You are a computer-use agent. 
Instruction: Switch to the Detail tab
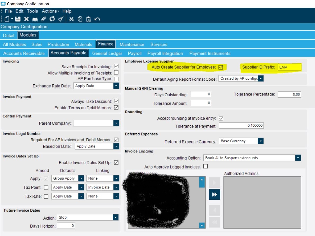coord(9,35)
